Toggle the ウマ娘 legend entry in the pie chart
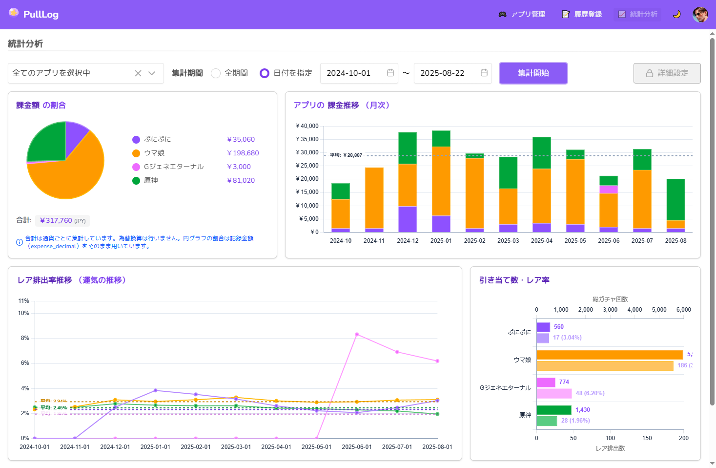Viewport: 716px width, 468px height. click(154, 153)
